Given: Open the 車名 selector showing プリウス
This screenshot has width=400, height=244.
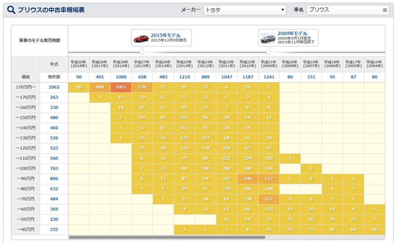Looking at the screenshot, I should pyautogui.click(x=348, y=10).
